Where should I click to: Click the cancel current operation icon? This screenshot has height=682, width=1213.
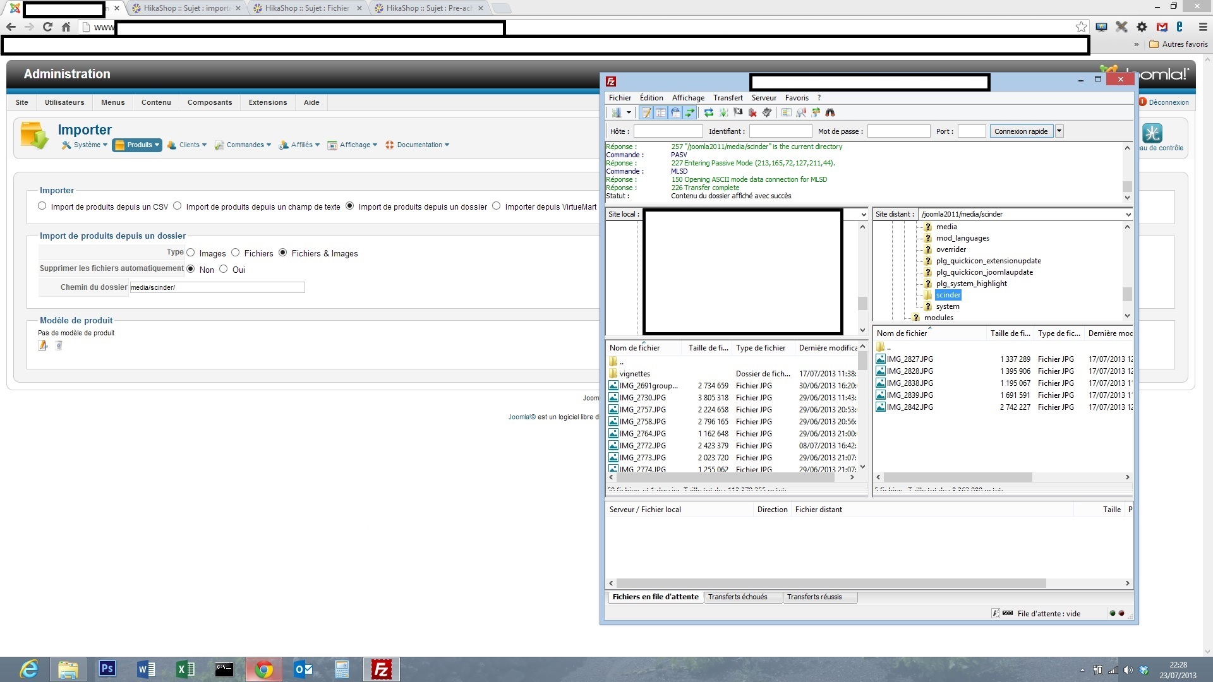click(738, 112)
